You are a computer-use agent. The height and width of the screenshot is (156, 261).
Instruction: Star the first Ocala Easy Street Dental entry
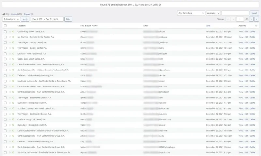[x=10, y=32]
